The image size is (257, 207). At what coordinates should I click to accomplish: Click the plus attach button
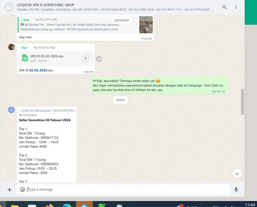click(9, 190)
